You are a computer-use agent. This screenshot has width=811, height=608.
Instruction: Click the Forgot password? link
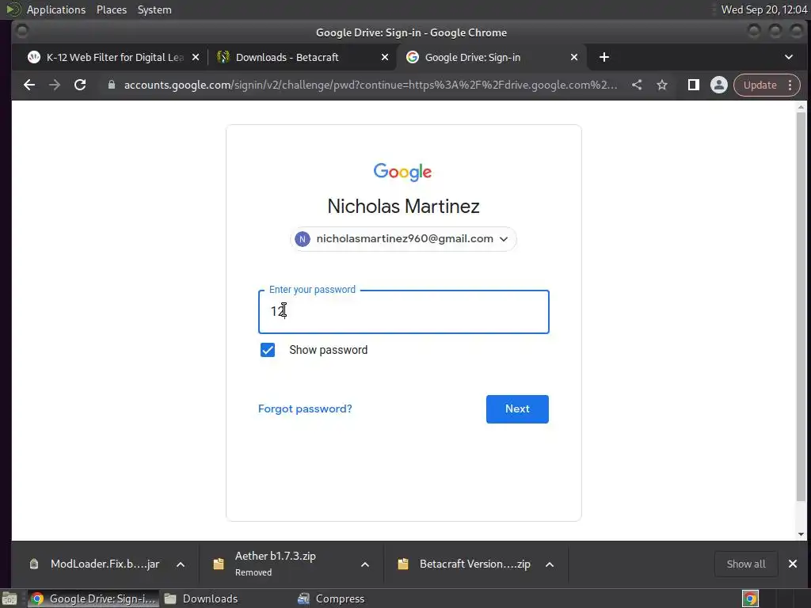coord(305,408)
